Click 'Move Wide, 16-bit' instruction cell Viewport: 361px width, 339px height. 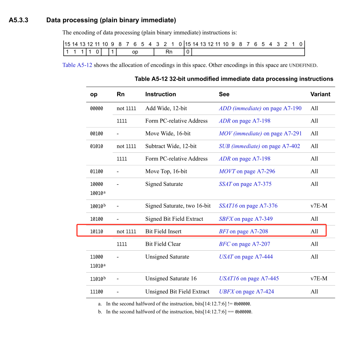point(168,134)
